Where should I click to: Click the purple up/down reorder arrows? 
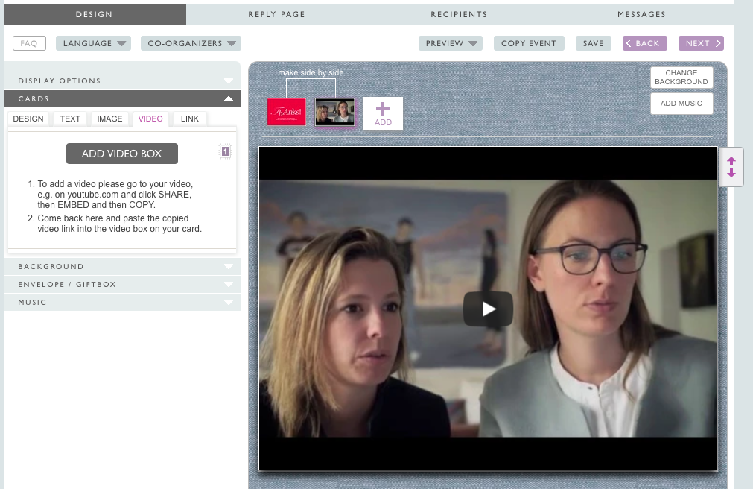pos(731,167)
